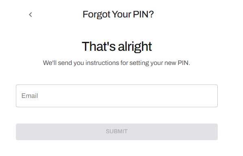Focus the Email placeholder text
The image size is (243, 156).
coord(30,96)
